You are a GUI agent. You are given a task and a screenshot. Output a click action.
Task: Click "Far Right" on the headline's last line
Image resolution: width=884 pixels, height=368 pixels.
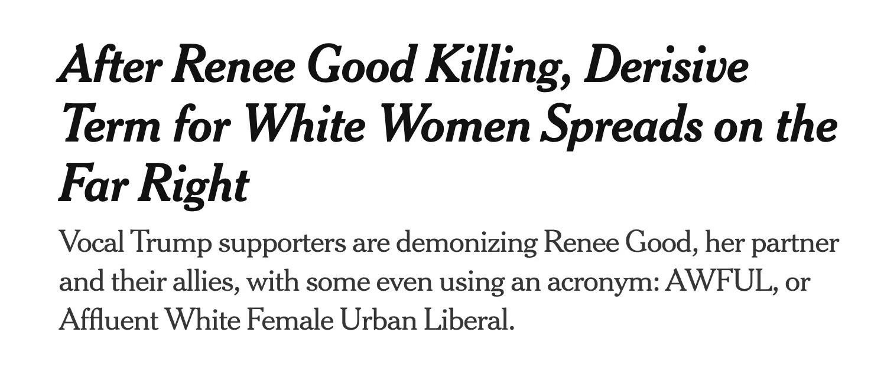tap(154, 184)
